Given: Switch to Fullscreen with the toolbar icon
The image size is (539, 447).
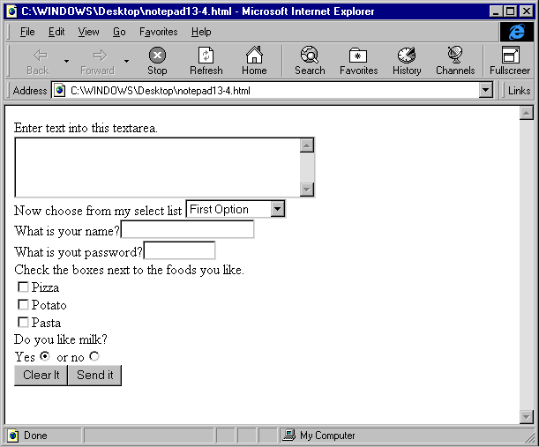Looking at the screenshot, I should coord(510,55).
